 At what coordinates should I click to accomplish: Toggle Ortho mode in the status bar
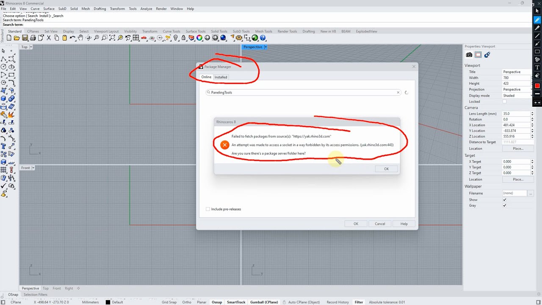tap(187, 302)
